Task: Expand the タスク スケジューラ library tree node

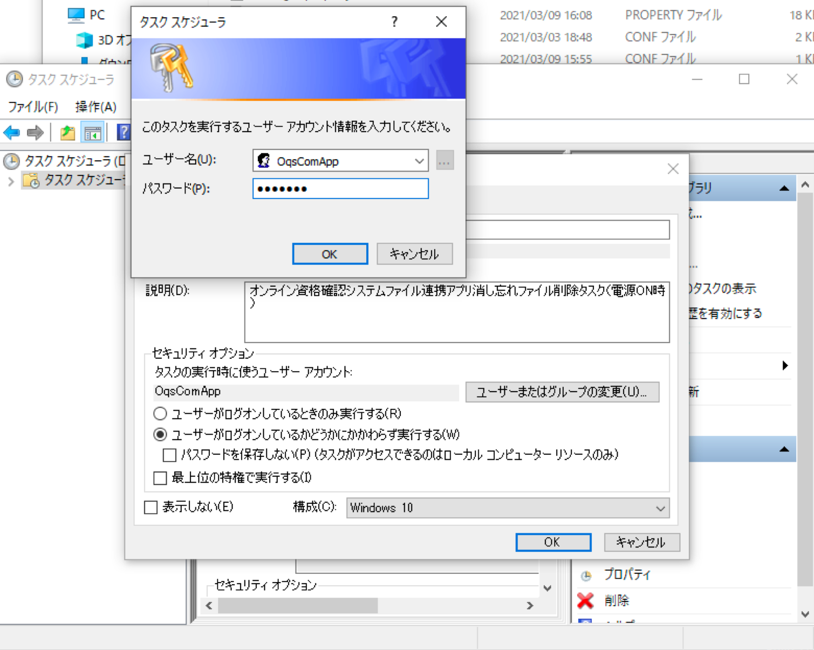Action: click(x=11, y=181)
